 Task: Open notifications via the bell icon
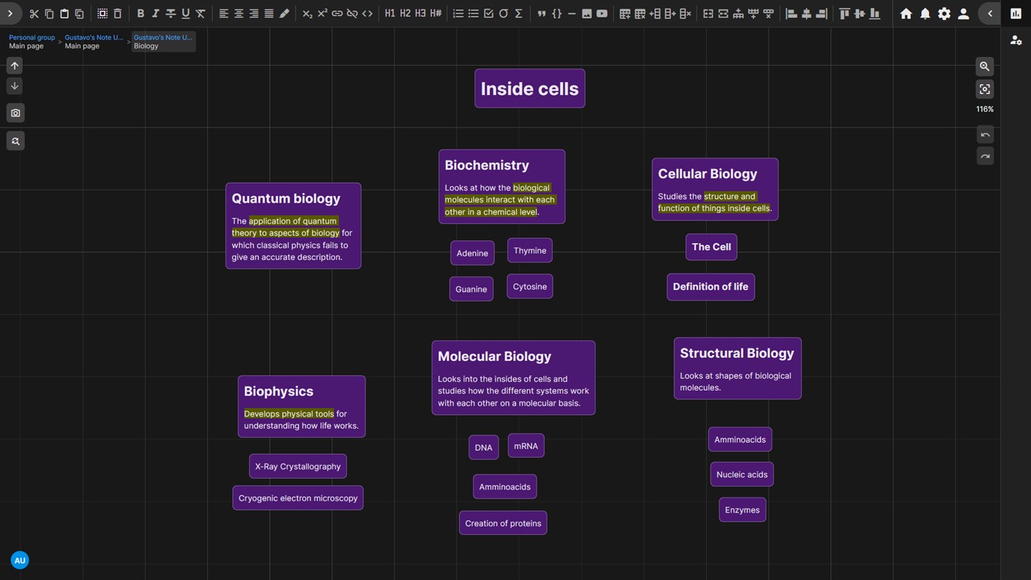(925, 13)
